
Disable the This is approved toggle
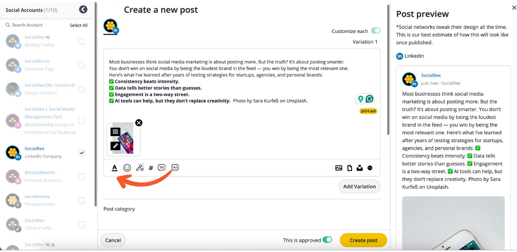327,240
